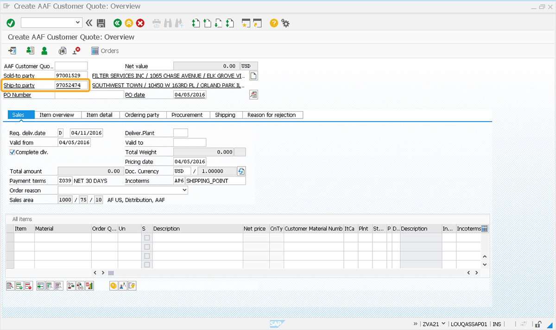
Task: Click the Ship-to party label link
Action: coord(19,85)
